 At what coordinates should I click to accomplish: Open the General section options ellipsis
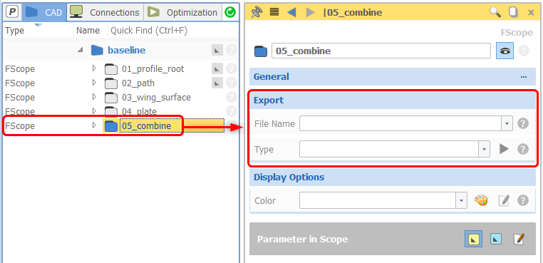(524, 77)
